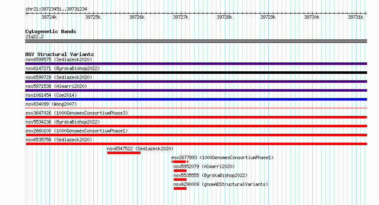The height and width of the screenshot is (205, 379).
Task: Click the nsv5535555 (ByrskaBishop2022) red bar
Action: pos(180,180)
